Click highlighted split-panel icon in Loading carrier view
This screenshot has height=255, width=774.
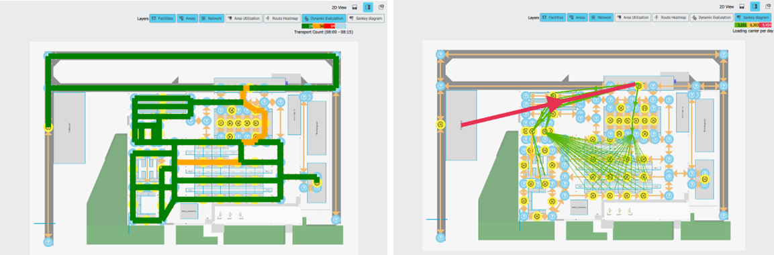(x=755, y=7)
